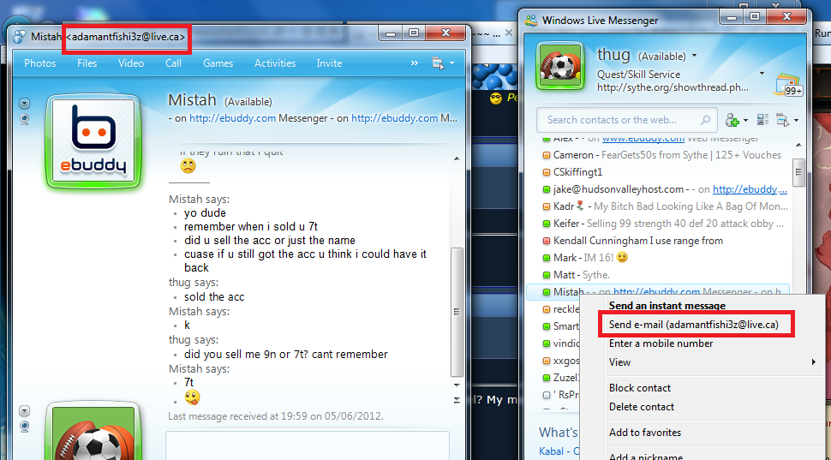Expand chat toolbar overflow chevron
Screen dimensions: 831x460
click(415, 63)
